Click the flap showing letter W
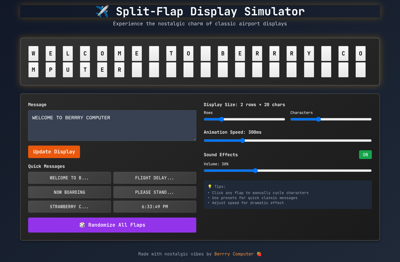This screenshot has width=400, height=262. click(33, 54)
